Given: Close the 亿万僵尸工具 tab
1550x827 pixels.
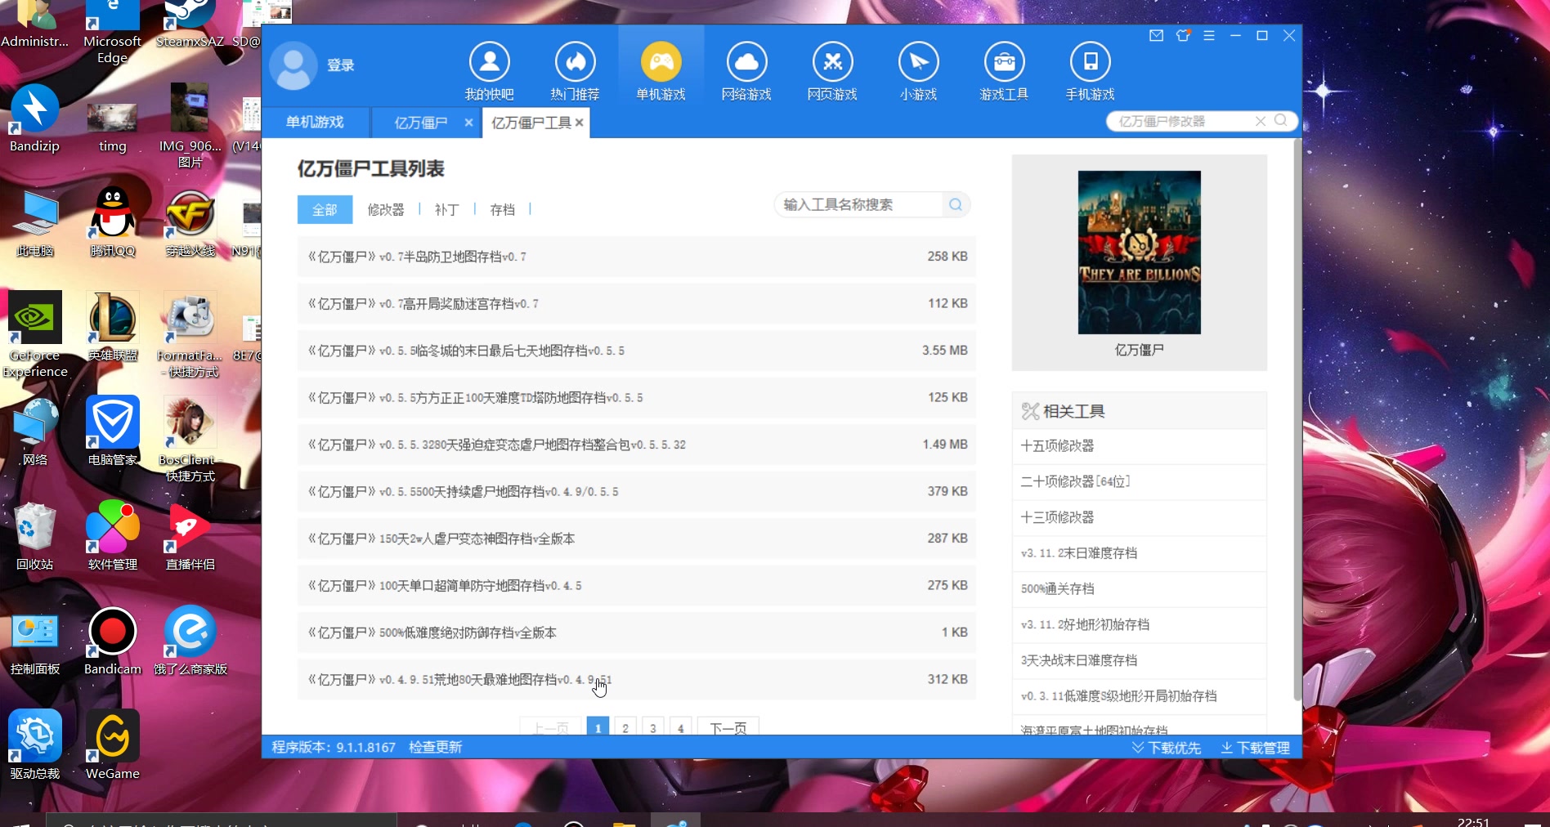Looking at the screenshot, I should [x=579, y=123].
